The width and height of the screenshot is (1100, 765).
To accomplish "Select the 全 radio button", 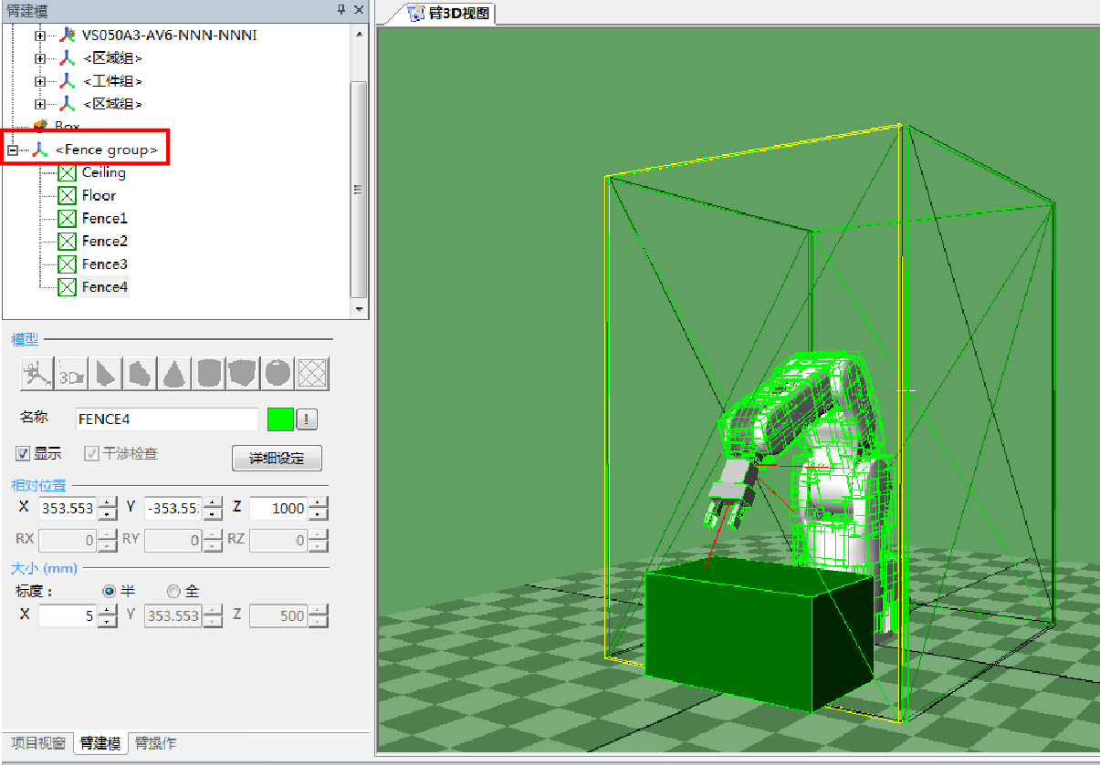I will (173, 591).
